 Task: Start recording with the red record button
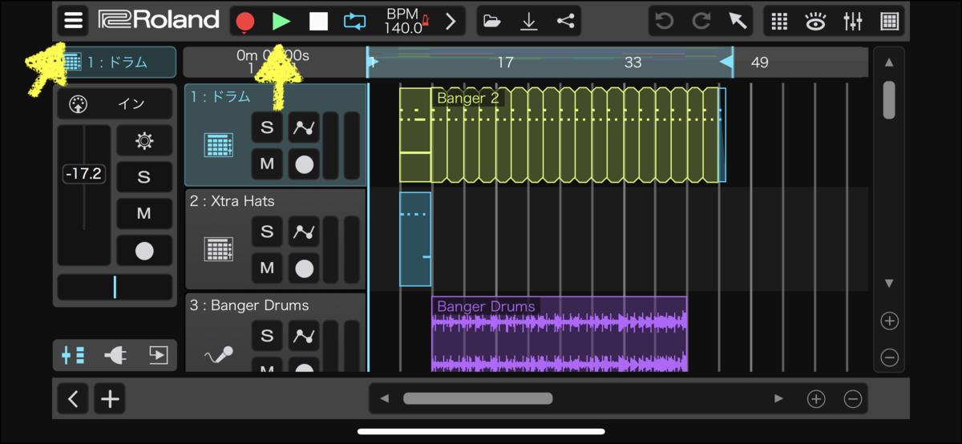(x=245, y=22)
